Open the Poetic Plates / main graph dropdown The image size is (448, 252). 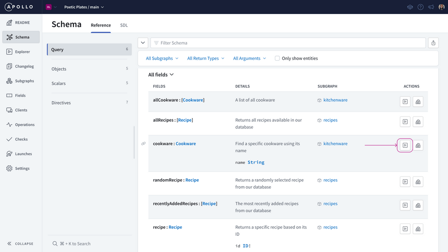tap(84, 7)
